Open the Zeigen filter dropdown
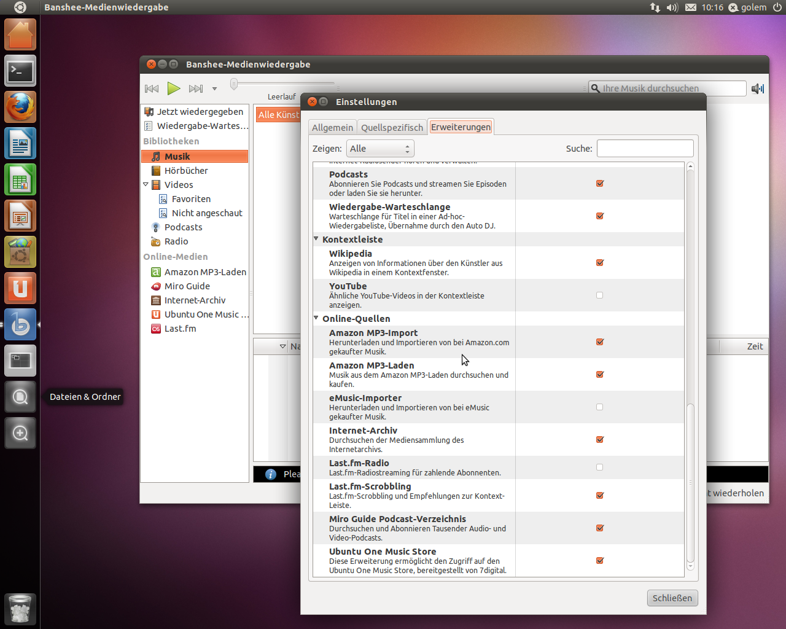 tap(379, 148)
